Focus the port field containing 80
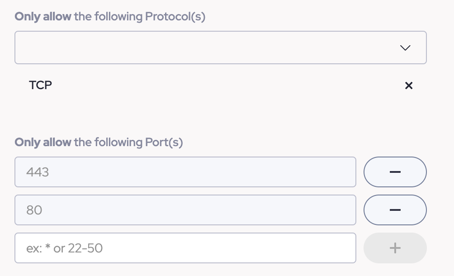Screen dimensions: 454x276 pos(185,210)
